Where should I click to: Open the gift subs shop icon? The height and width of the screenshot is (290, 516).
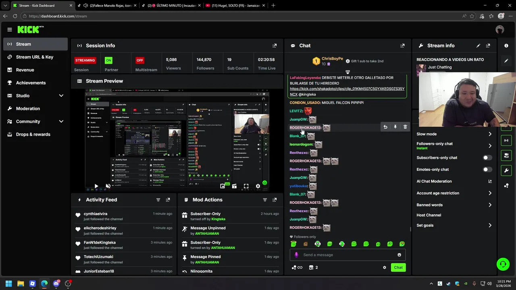(x=311, y=267)
